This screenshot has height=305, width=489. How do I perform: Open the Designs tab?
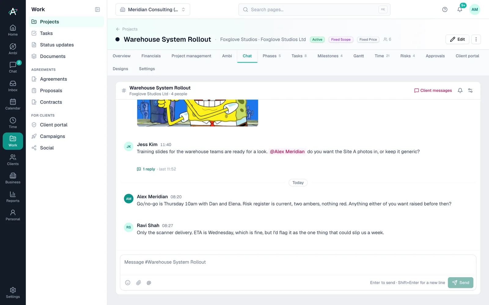point(120,69)
